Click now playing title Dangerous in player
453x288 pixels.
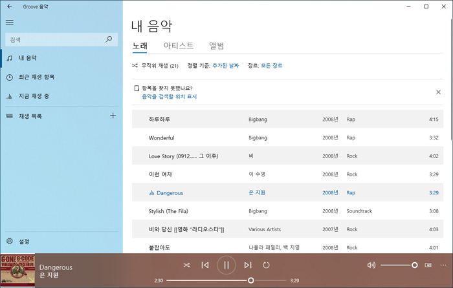pyautogui.click(x=56, y=267)
